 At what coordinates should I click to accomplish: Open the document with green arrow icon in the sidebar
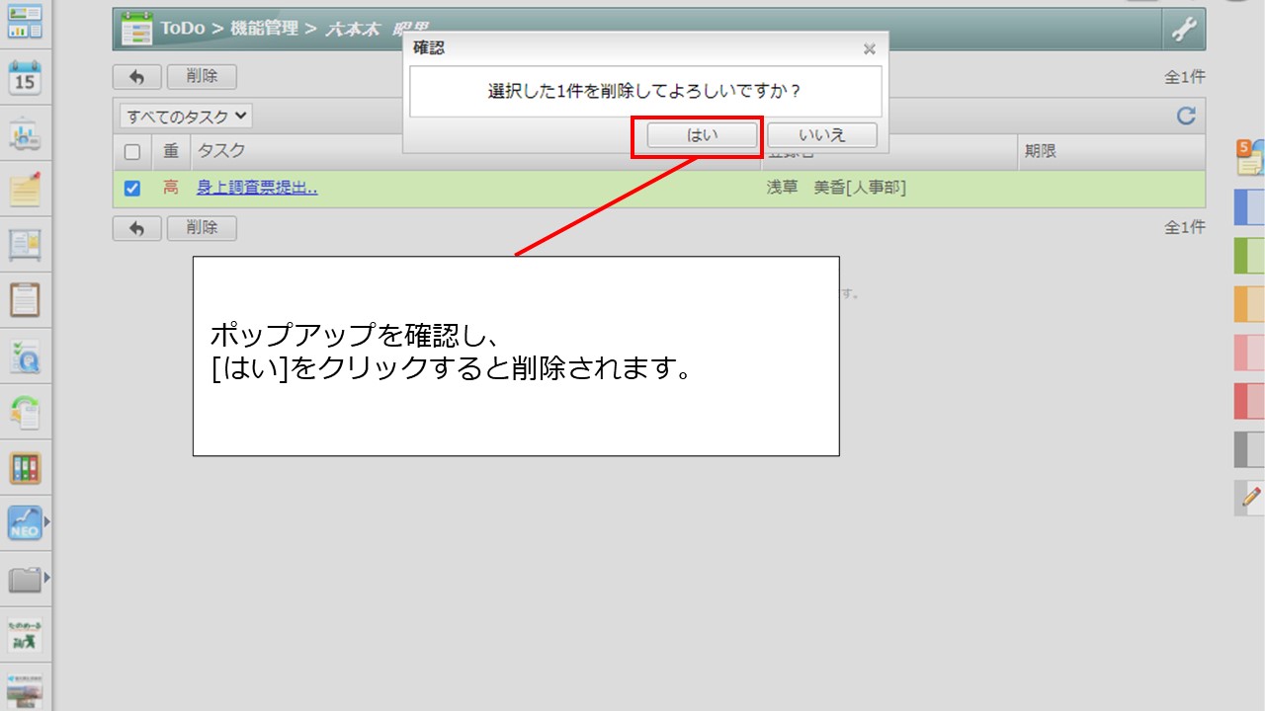click(x=25, y=412)
